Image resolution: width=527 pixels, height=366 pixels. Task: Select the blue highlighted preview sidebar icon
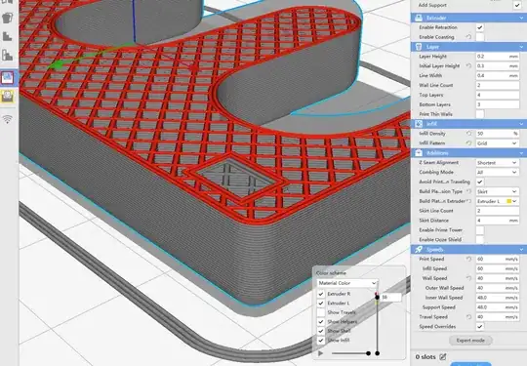(7, 78)
